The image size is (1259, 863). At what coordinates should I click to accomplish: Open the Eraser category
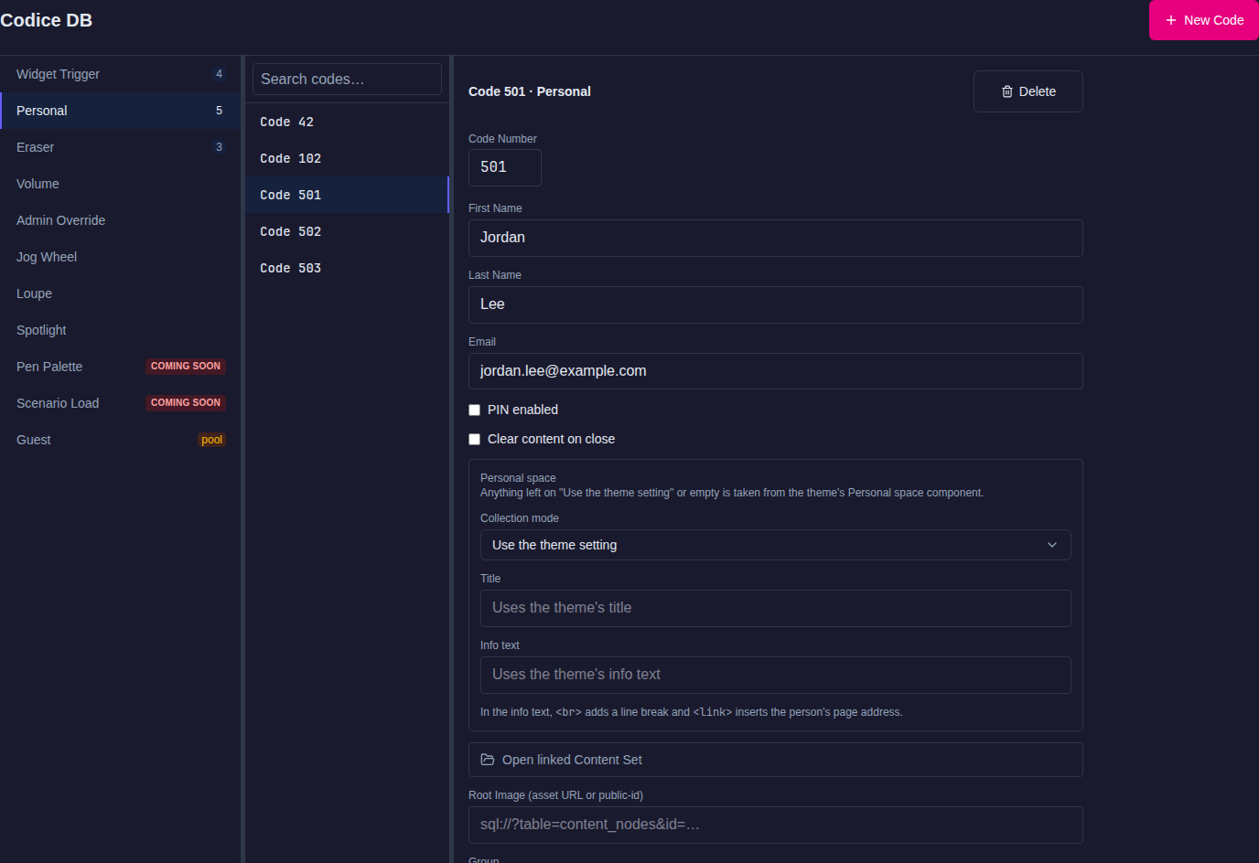(x=120, y=147)
